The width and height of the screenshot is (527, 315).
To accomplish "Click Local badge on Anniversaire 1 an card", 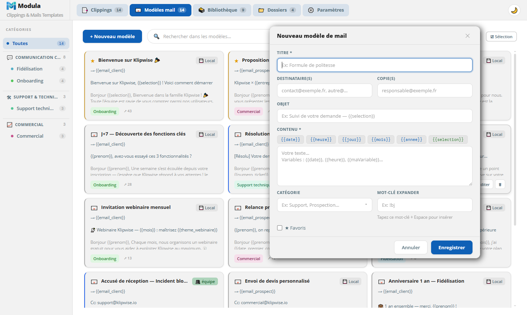I will [494, 282].
